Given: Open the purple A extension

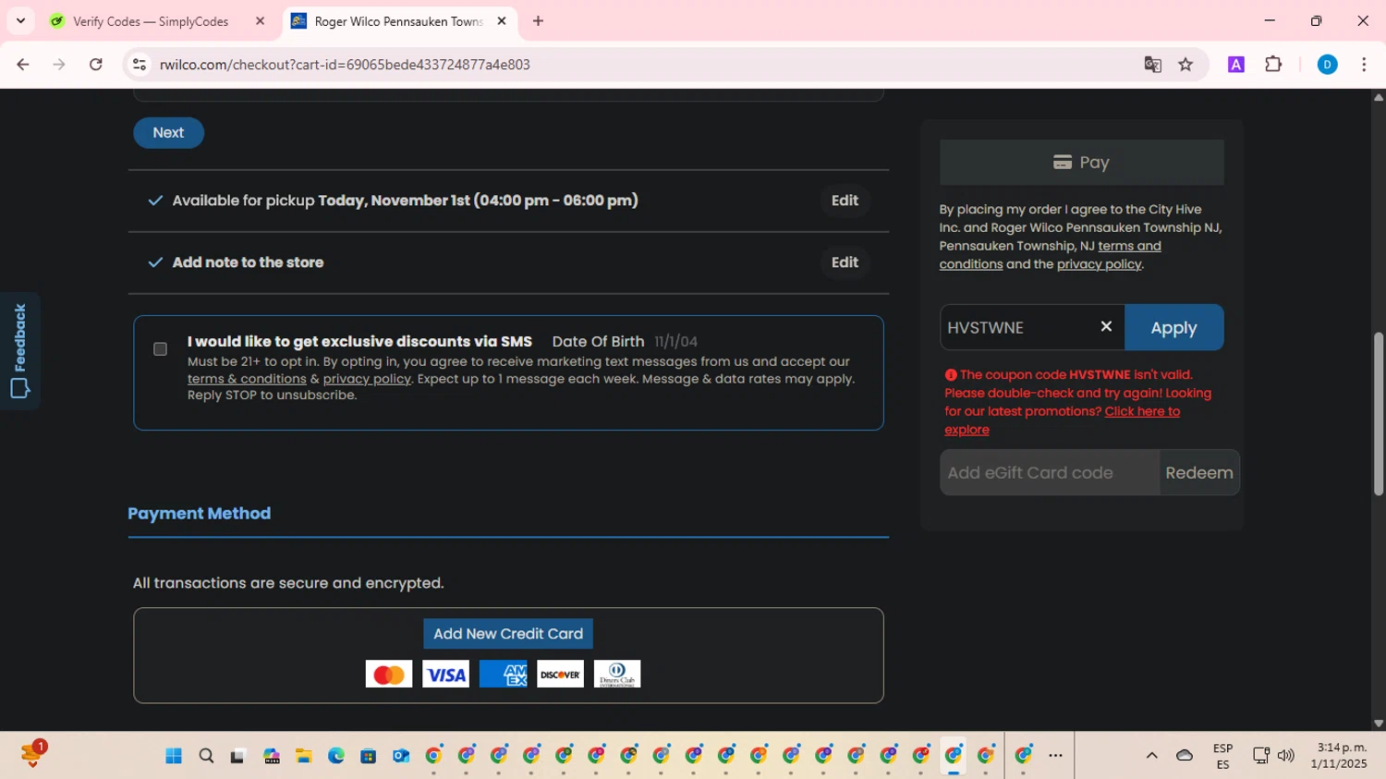Looking at the screenshot, I should (x=1236, y=65).
